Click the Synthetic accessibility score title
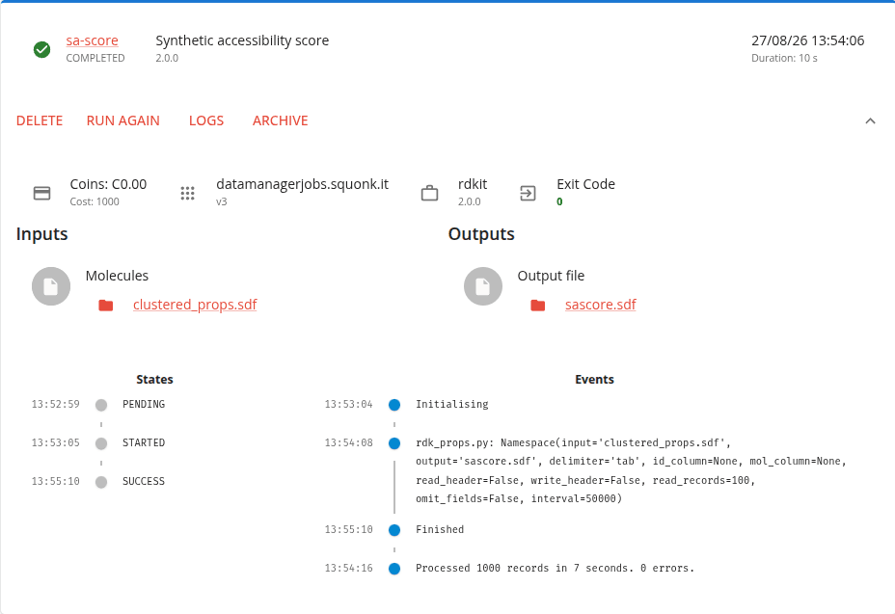The width and height of the screenshot is (895, 614). 242,40
